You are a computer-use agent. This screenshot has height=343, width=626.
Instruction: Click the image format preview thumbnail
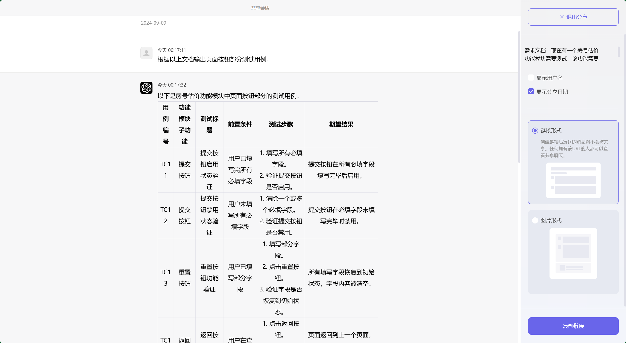573,253
